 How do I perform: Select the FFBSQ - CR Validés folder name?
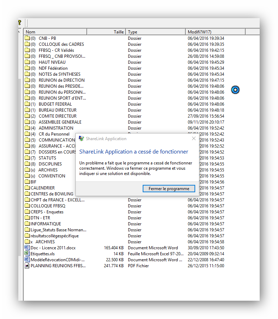(56, 50)
